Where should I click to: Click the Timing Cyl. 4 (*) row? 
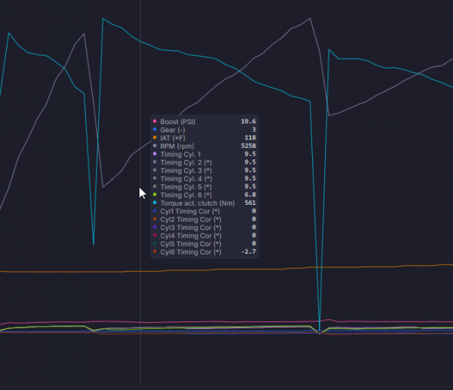205,178
